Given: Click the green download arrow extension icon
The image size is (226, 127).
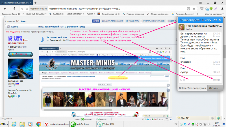Looking at the screenshot, I should click(211, 9).
